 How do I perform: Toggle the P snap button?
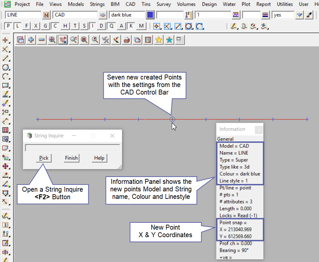(x=9, y=26)
